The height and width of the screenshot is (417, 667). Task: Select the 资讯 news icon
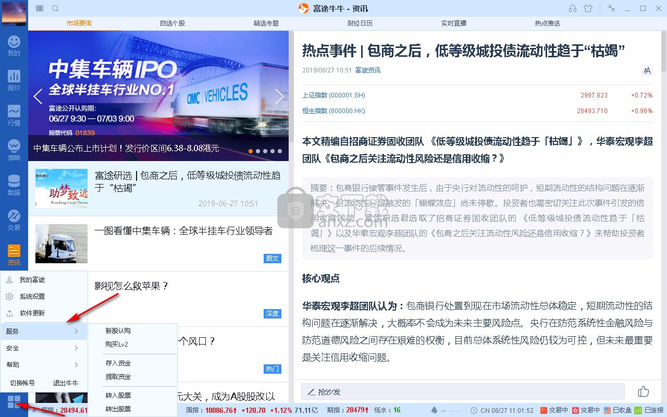[14, 255]
